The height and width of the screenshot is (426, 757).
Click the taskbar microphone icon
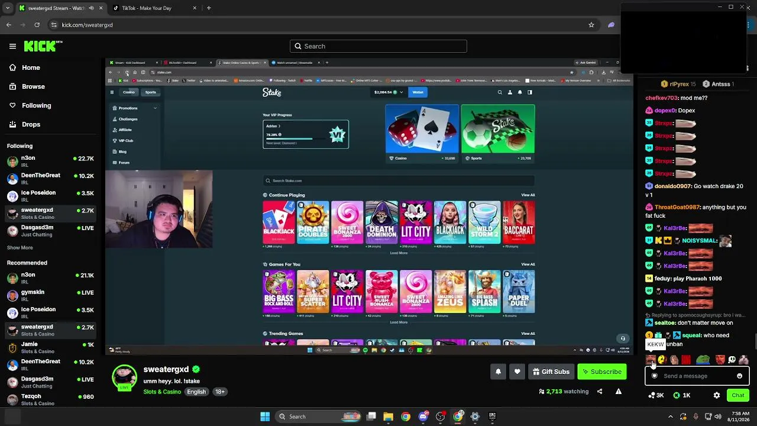[695, 417]
